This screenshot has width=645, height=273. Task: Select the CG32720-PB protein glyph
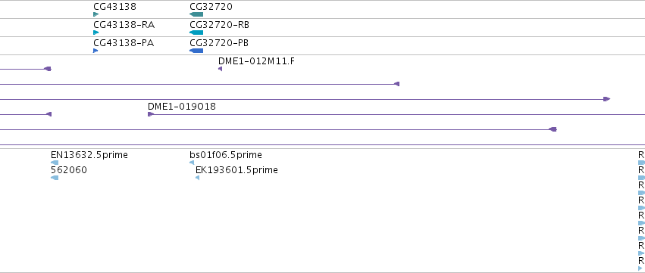(196, 51)
